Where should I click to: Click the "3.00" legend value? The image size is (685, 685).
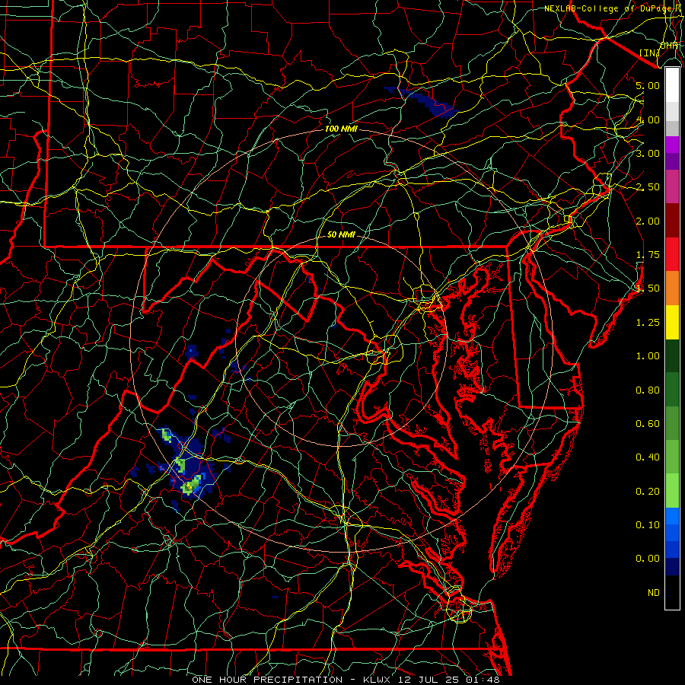(648, 153)
